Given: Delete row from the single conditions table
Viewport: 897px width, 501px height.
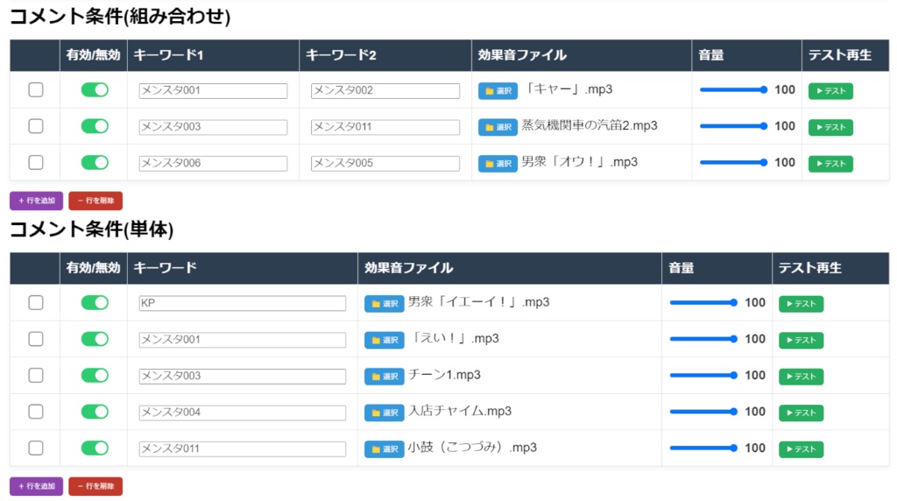Looking at the screenshot, I should pyautogui.click(x=95, y=486).
